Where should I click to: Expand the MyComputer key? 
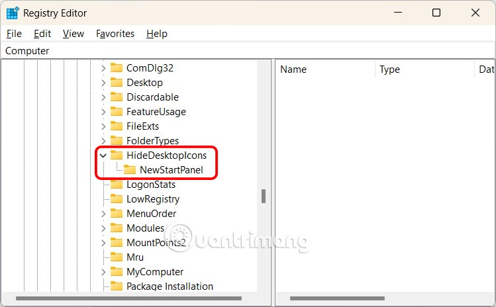click(103, 271)
